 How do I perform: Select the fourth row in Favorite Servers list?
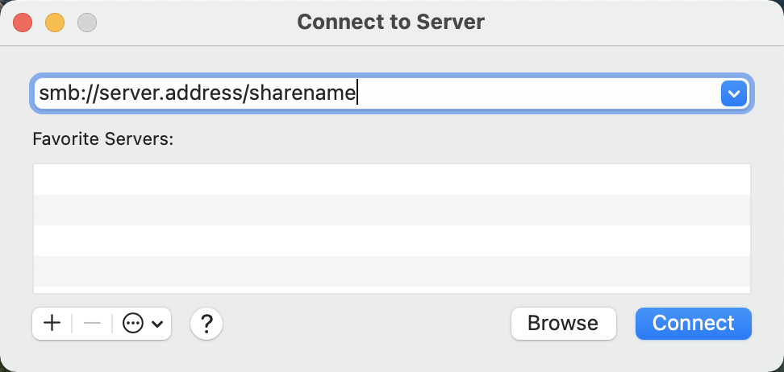point(392,271)
